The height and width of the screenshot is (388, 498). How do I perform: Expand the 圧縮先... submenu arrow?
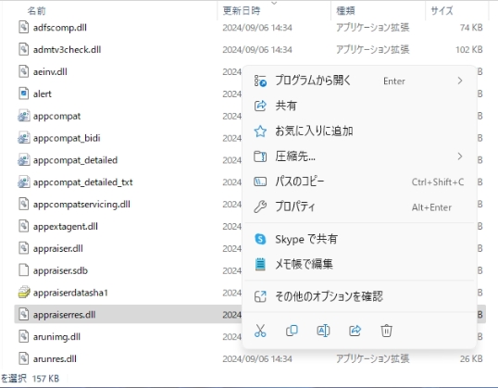pos(460,156)
